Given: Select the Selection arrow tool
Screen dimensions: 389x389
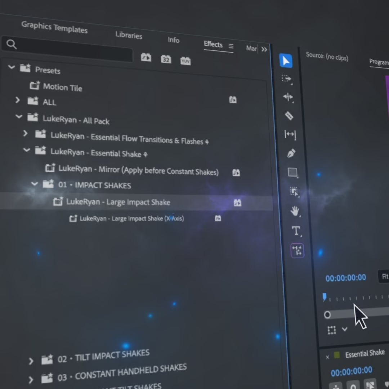Looking at the screenshot, I should tap(286, 61).
